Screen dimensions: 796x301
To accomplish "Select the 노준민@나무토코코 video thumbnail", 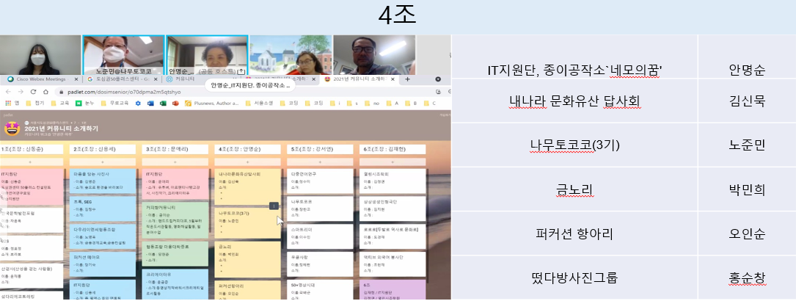I will [123, 55].
